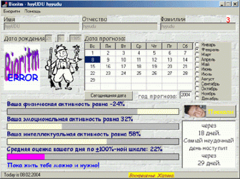The width and height of the screenshot is (240, 179).
Task: Click the Сегодняшняя дата button
Action: [x=108, y=96]
